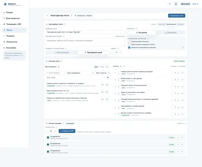Uncheck the copy-protection checkbox

129,47
